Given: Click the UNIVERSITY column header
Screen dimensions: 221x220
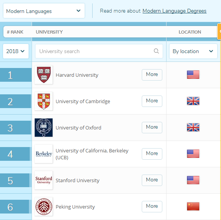Looking at the screenshot, I should pos(49,32).
